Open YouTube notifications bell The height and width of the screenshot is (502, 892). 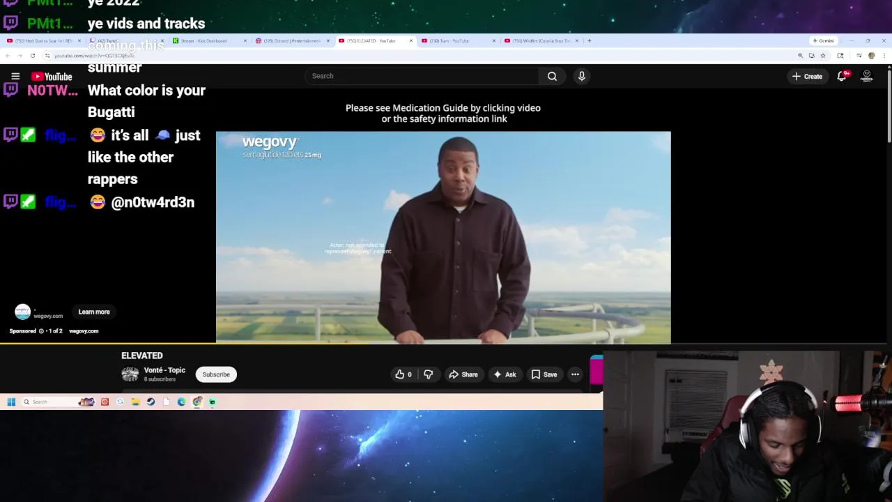coord(842,76)
